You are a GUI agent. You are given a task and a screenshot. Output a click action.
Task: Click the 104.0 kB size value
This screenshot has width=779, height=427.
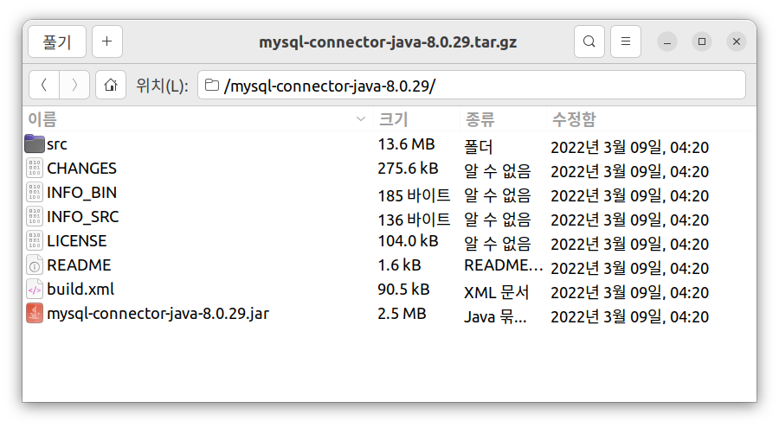[408, 241]
